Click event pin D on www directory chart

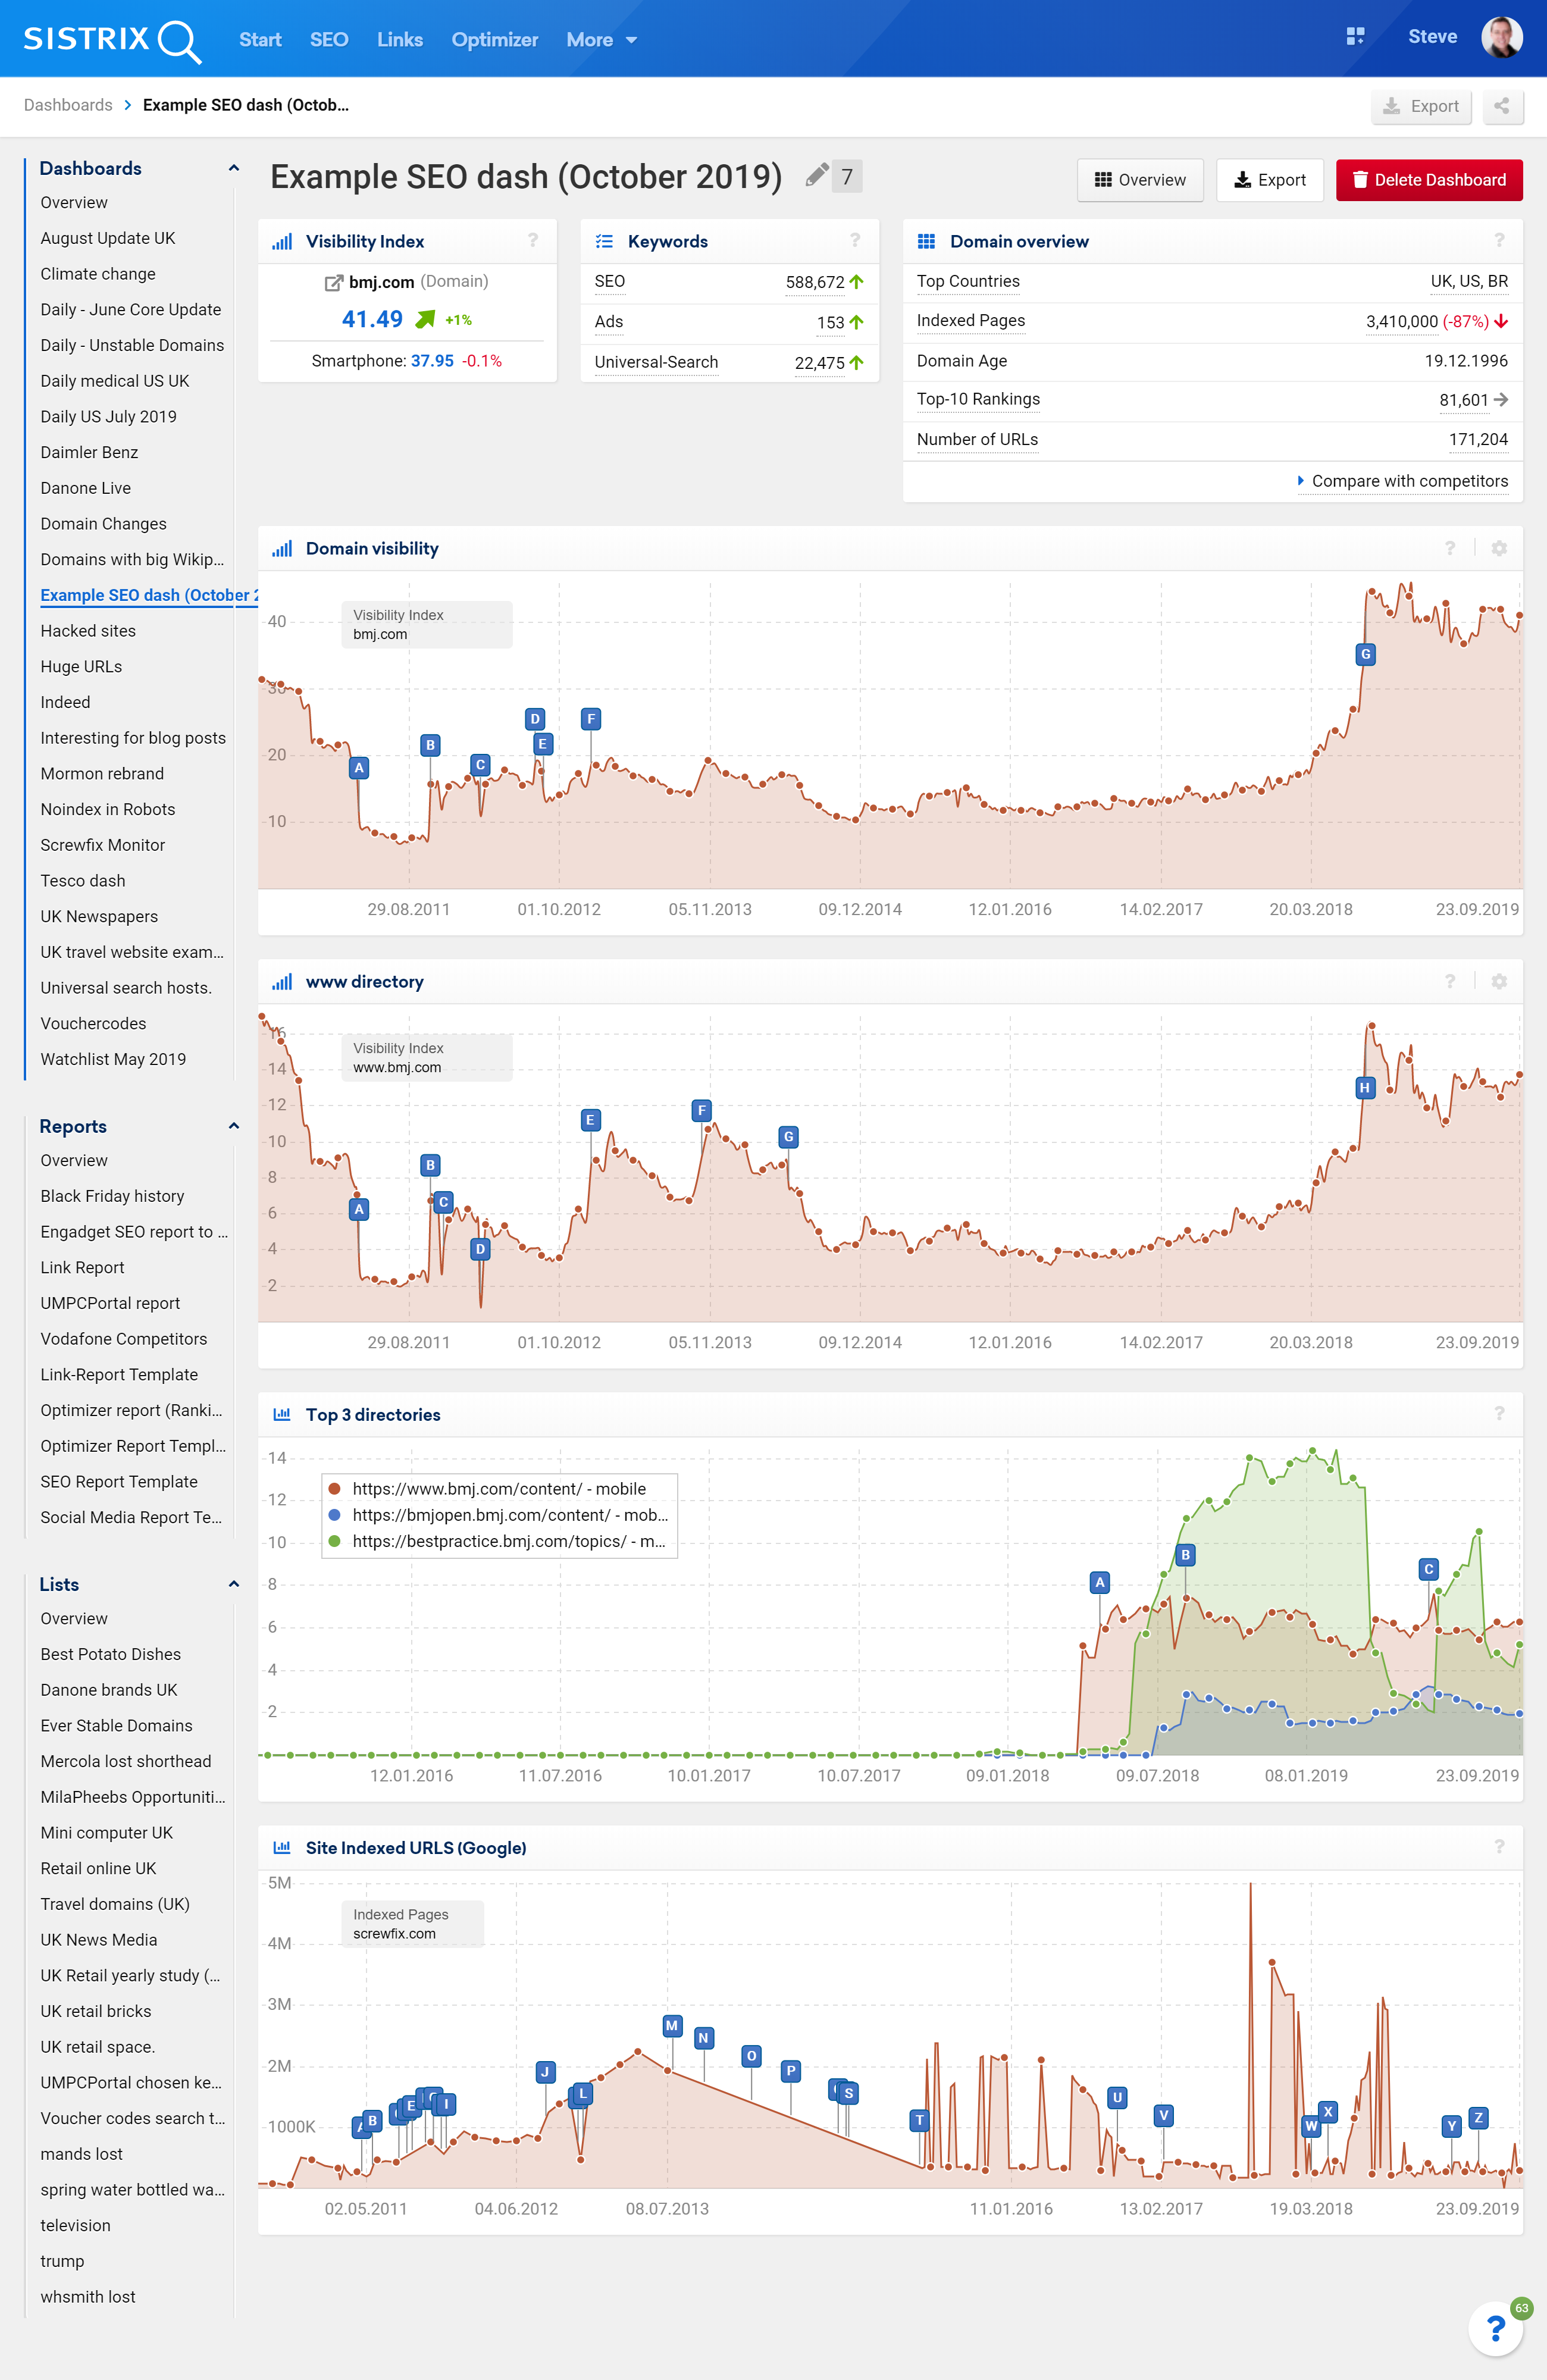click(480, 1249)
